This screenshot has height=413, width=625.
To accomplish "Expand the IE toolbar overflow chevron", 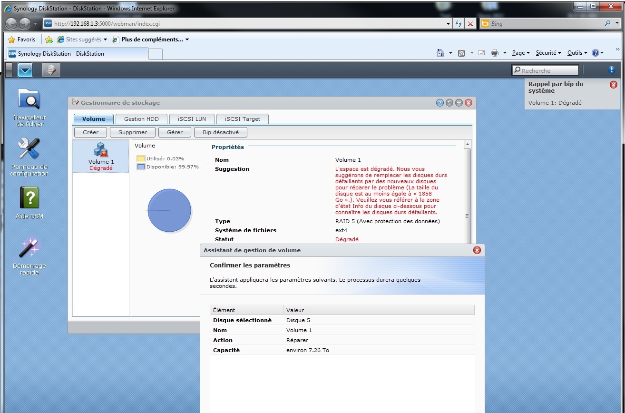I will click(618, 49).
